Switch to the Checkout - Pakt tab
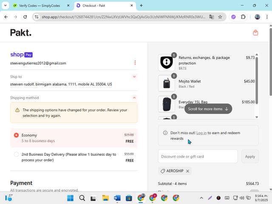The width and height of the screenshot is (272, 204). pyautogui.click(x=105, y=6)
